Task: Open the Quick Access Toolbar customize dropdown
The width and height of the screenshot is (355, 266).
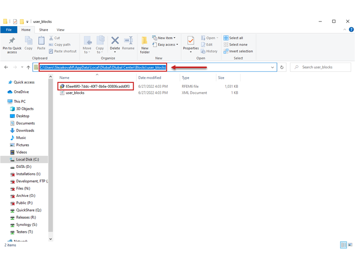Action: 27,22
